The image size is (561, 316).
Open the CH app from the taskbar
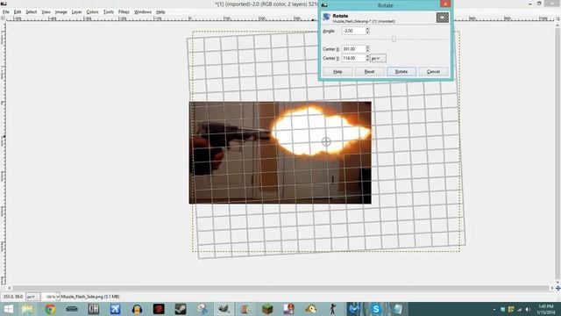click(94, 309)
